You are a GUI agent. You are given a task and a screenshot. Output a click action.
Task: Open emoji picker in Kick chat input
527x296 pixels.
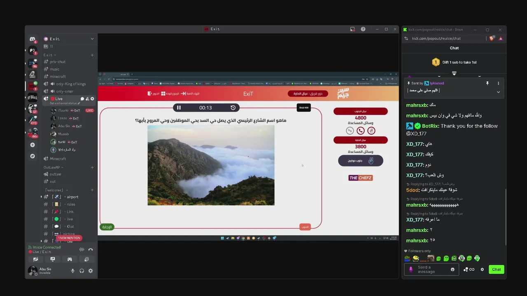[x=452, y=270]
